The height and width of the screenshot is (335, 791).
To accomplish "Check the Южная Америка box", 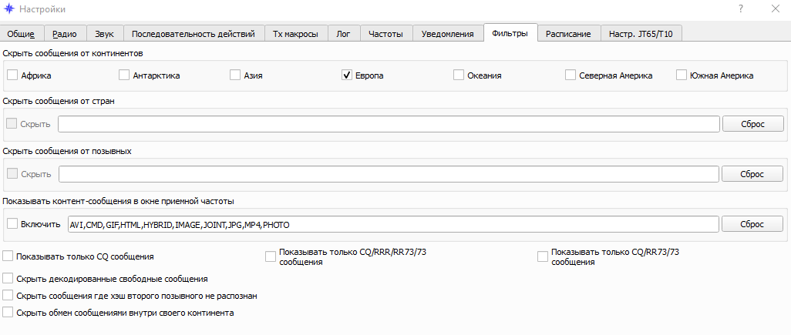I will tap(682, 75).
